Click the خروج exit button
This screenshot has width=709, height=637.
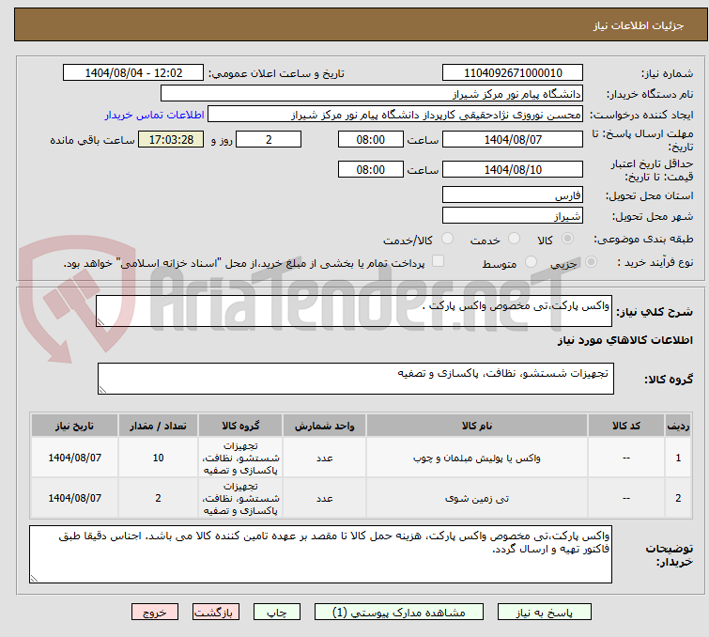tap(155, 613)
